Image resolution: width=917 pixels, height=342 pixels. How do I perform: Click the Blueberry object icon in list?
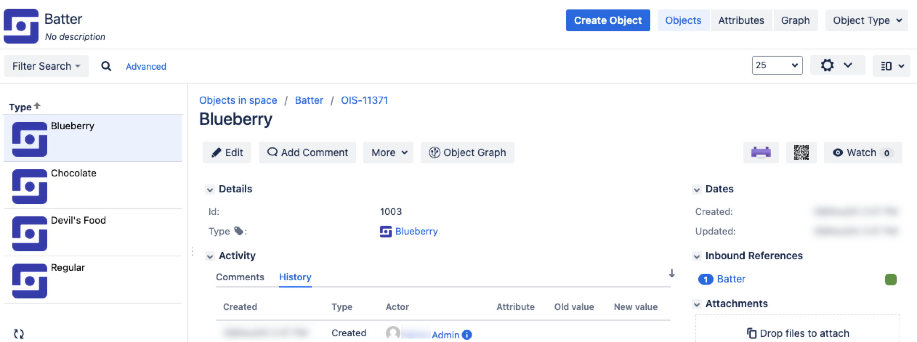click(30, 139)
